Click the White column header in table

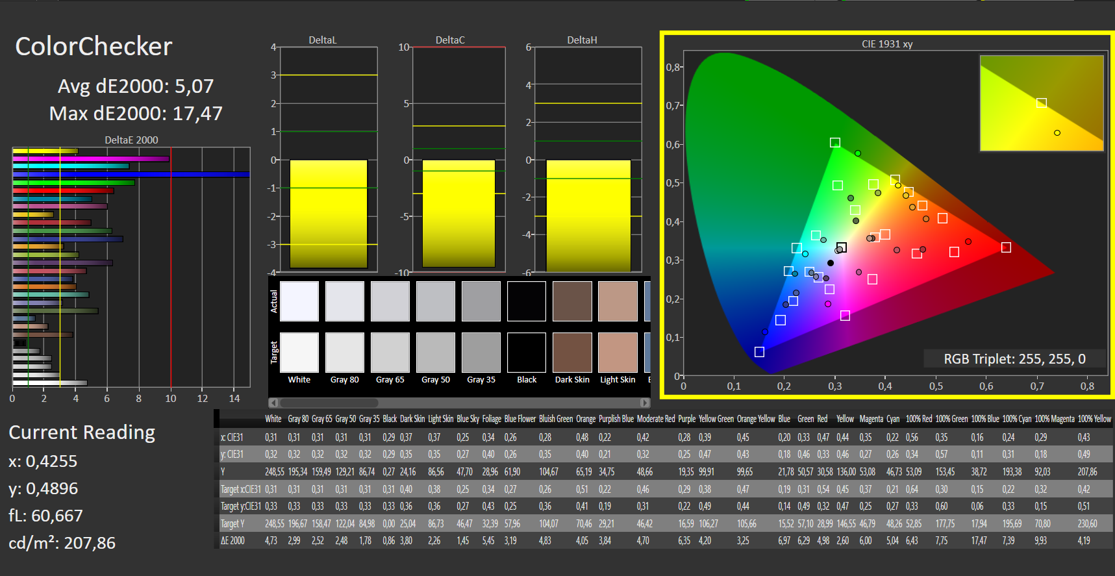(x=273, y=419)
